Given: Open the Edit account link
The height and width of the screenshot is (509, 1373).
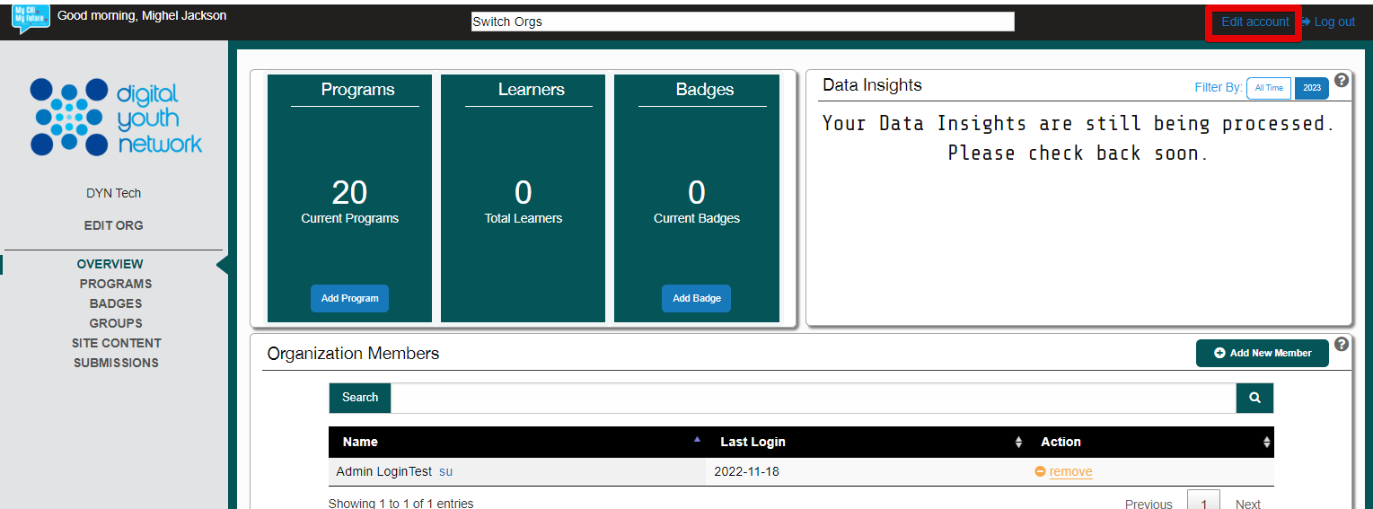Looking at the screenshot, I should [1254, 22].
